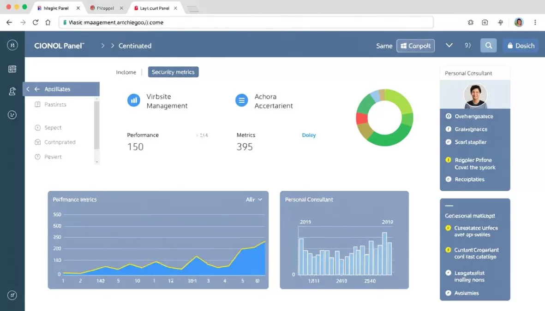Screen dimensions: 545x311
Task: Open the Alir filter dropdown on Perfmance Metrics
Action: pos(253,200)
